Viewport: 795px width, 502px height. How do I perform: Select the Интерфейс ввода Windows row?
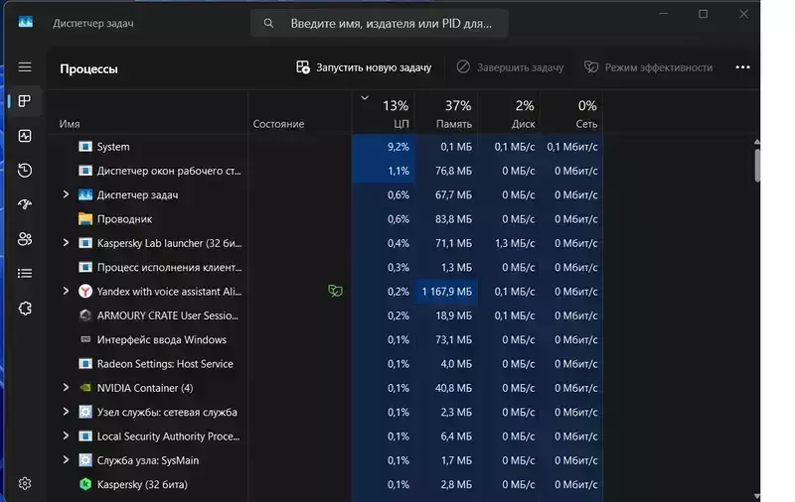tap(325, 339)
